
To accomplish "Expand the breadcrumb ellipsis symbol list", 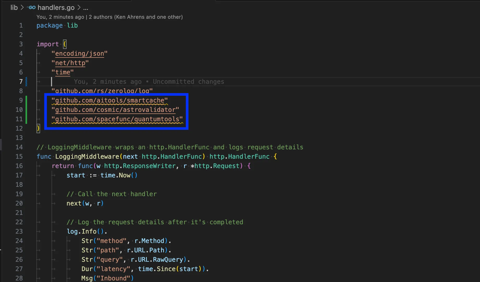I will [x=86, y=8].
